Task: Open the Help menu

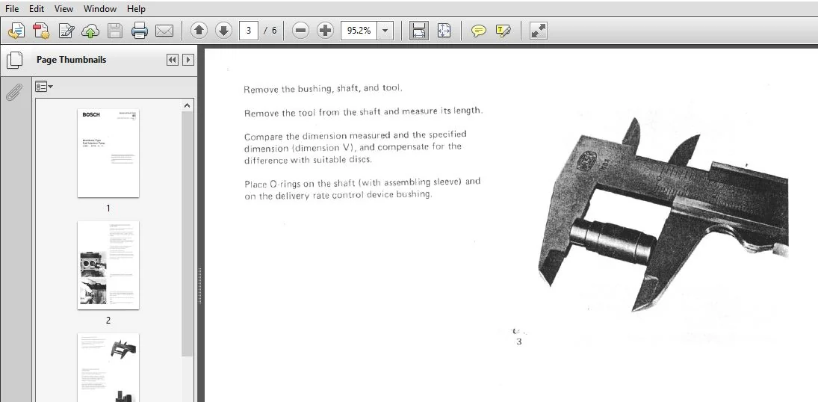Action: click(x=136, y=9)
